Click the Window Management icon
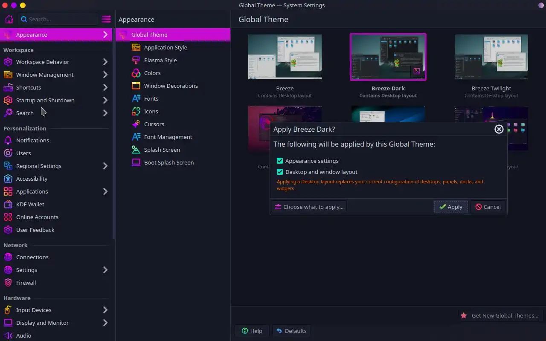Screen dimensions: 546x341 click(8, 75)
